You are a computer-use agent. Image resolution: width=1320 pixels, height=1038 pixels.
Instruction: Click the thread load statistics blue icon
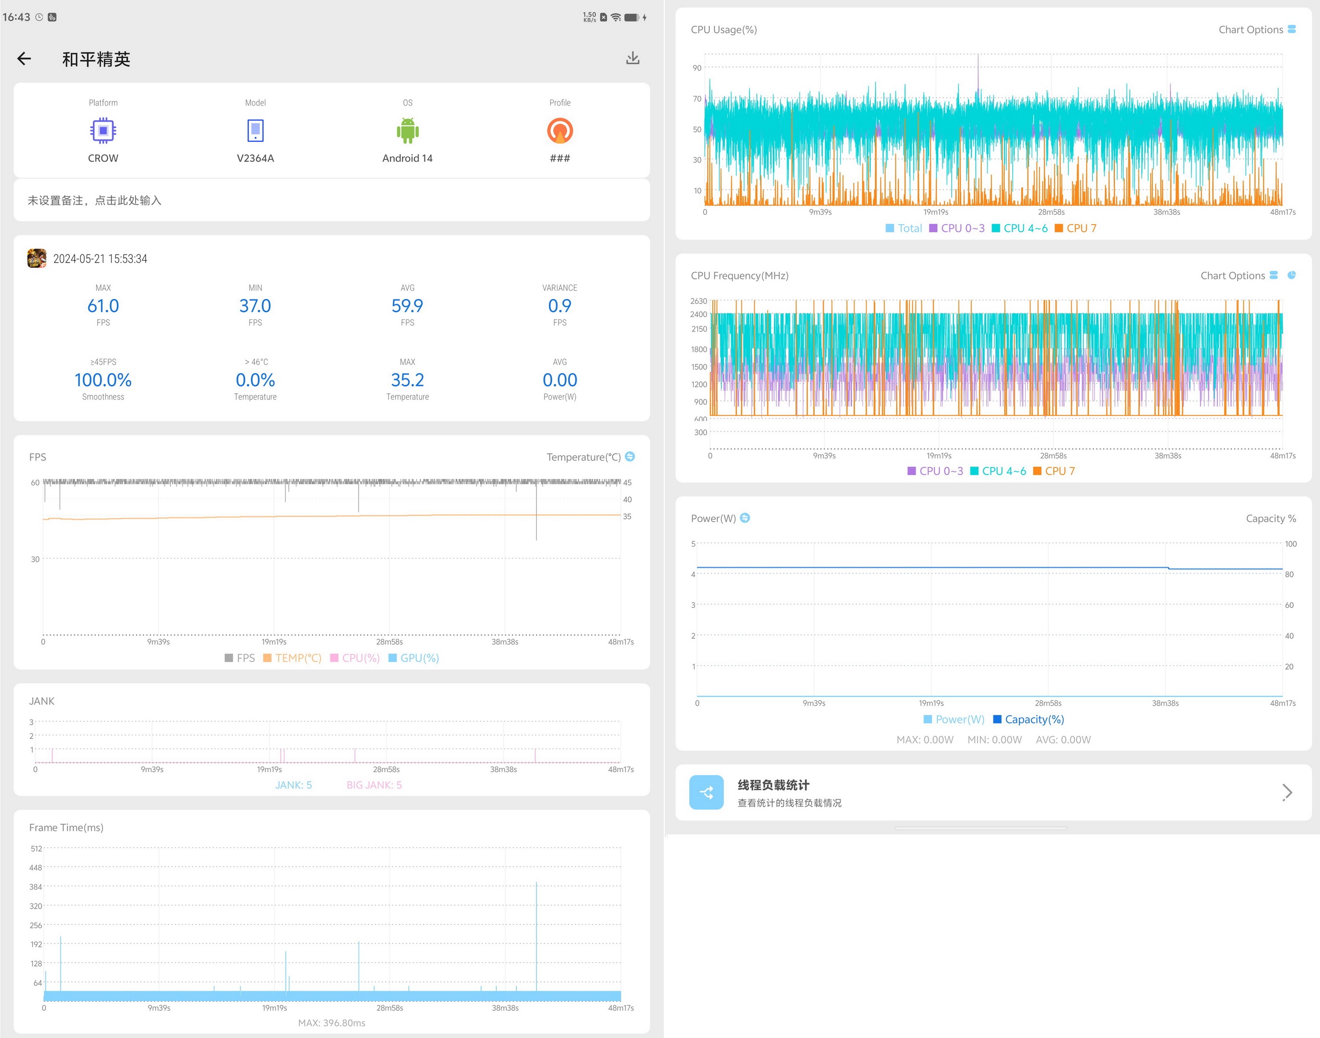pos(706,792)
